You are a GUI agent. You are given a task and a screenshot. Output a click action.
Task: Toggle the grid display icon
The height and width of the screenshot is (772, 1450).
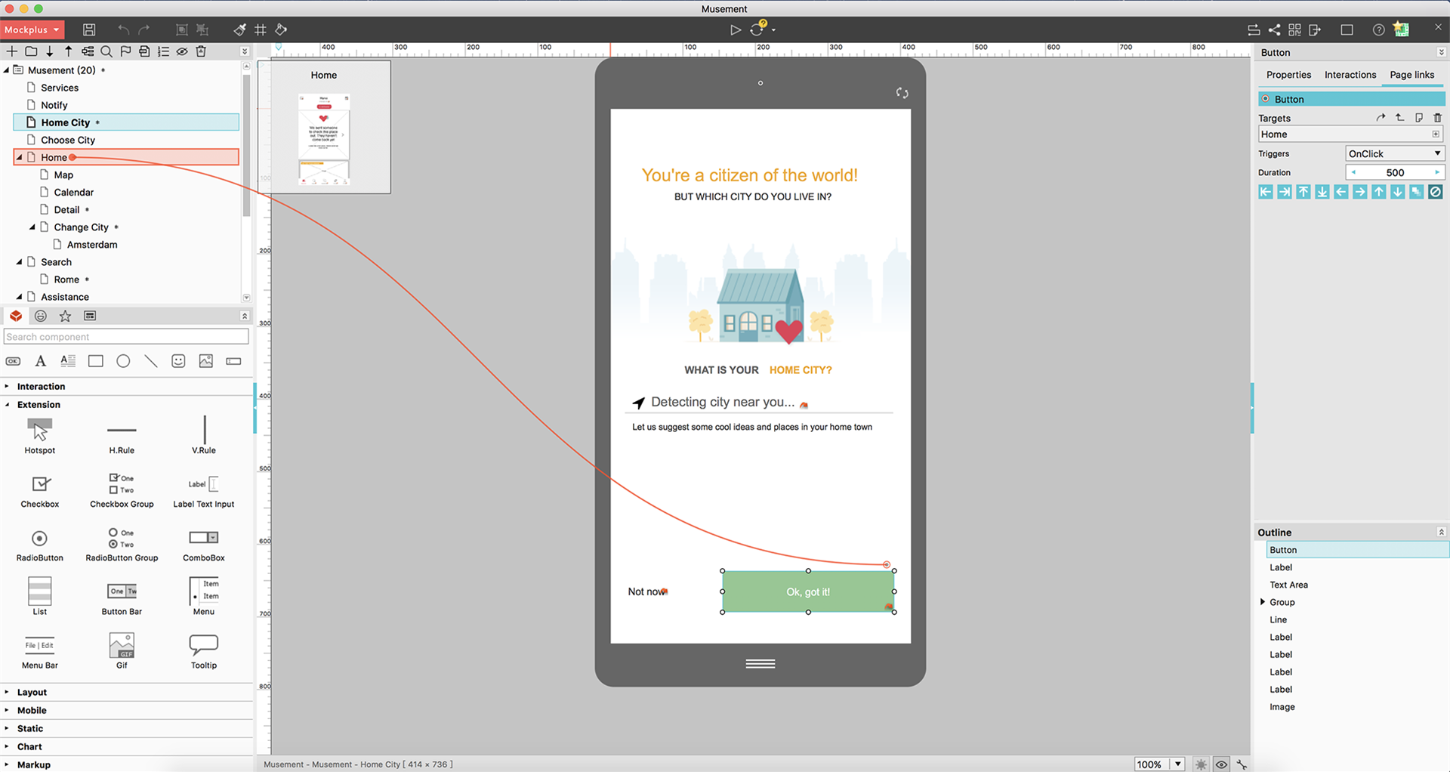click(261, 29)
